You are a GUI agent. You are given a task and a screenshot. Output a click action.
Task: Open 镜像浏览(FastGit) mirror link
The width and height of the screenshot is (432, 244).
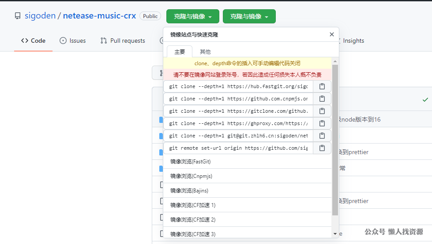248,162
